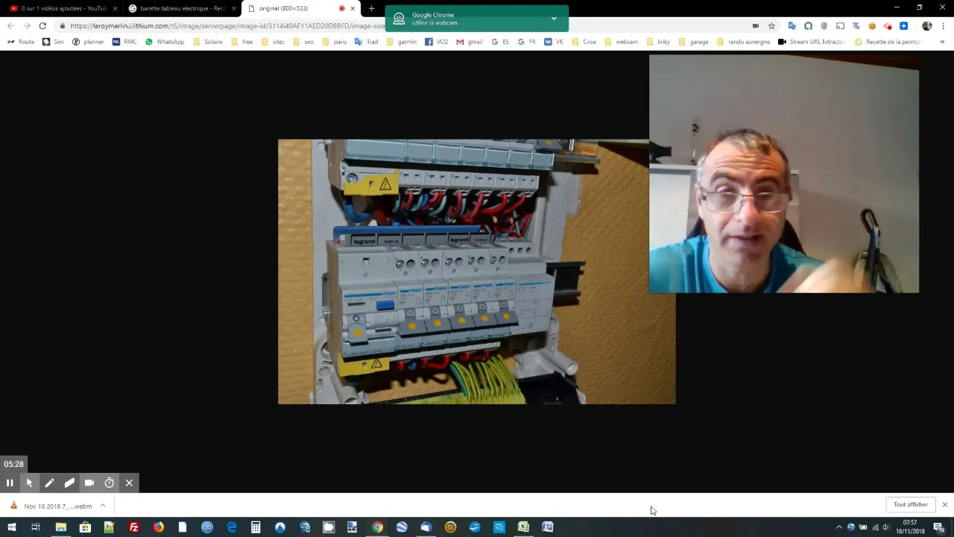Pause the screen recording
Viewport: 954px width, 537px height.
click(x=10, y=483)
